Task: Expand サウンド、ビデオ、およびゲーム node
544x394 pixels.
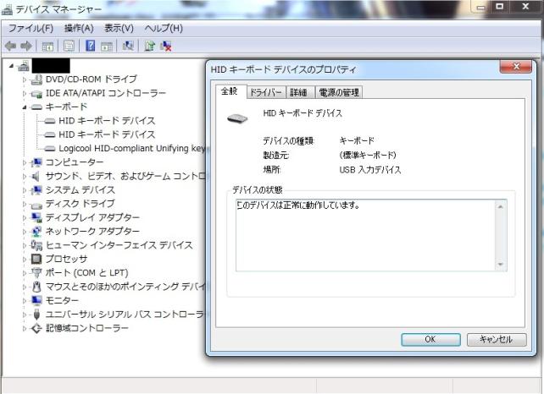Action: (25, 176)
